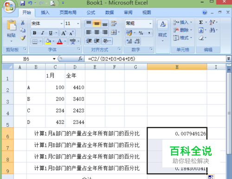This screenshot has width=232, height=179.
Task: Expand the 删除 delete cells dropdown
Action: point(191,30)
